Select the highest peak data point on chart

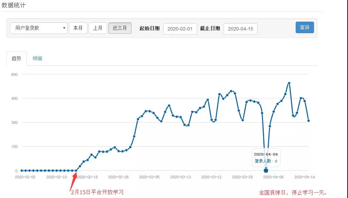click(289, 83)
